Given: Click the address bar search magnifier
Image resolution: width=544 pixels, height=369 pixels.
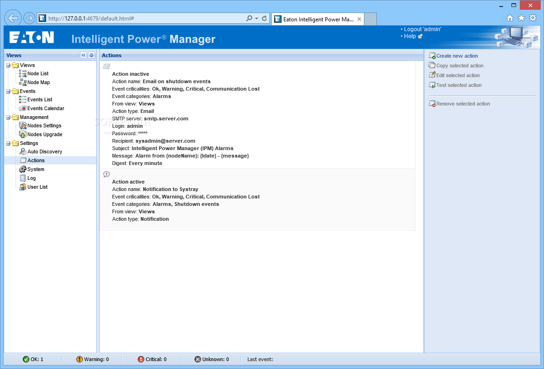Looking at the screenshot, I should (x=249, y=19).
